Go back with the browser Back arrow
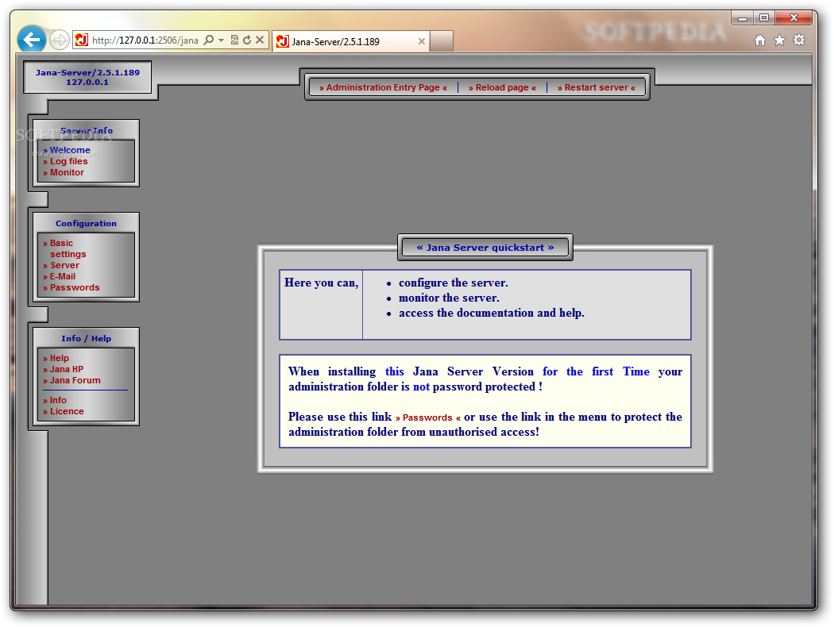The height and width of the screenshot is (627, 834). point(32,40)
